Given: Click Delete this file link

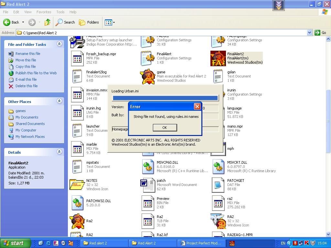Looking at the screenshot, I should tap(27, 86).
